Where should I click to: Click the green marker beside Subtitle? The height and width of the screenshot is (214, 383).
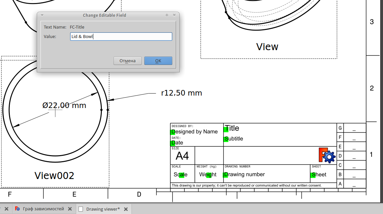[226, 139]
